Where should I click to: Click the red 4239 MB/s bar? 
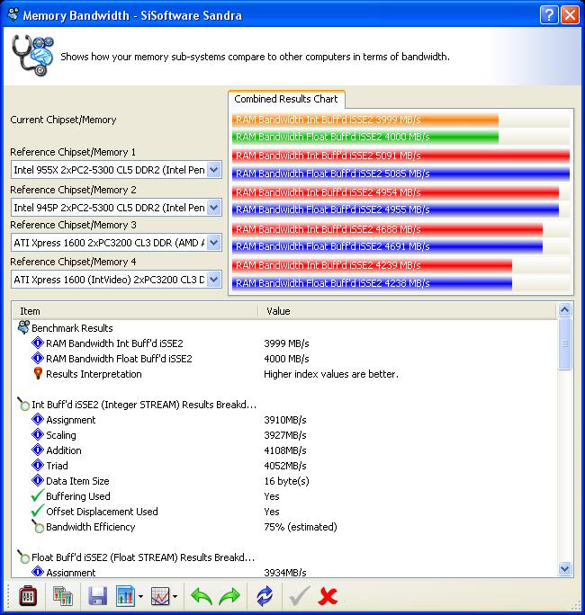click(x=372, y=265)
